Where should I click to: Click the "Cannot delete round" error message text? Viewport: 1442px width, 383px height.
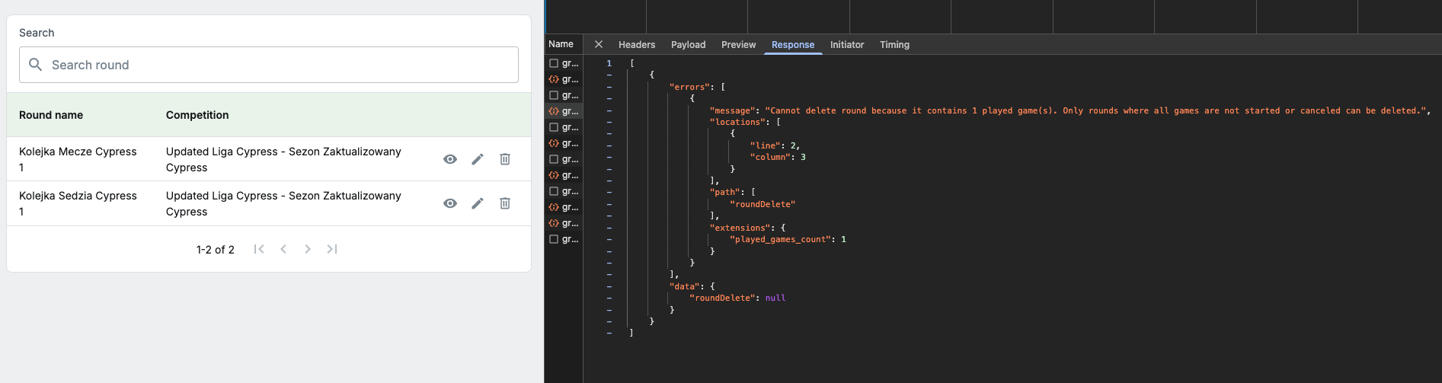(x=1097, y=110)
